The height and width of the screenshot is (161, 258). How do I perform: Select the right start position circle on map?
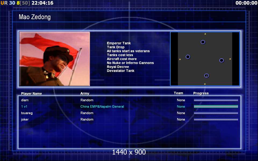click(x=221, y=60)
